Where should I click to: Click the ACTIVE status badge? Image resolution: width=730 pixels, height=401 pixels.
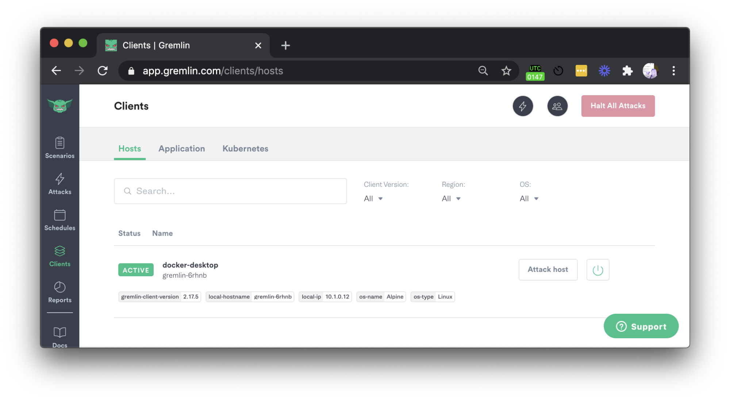[136, 270]
